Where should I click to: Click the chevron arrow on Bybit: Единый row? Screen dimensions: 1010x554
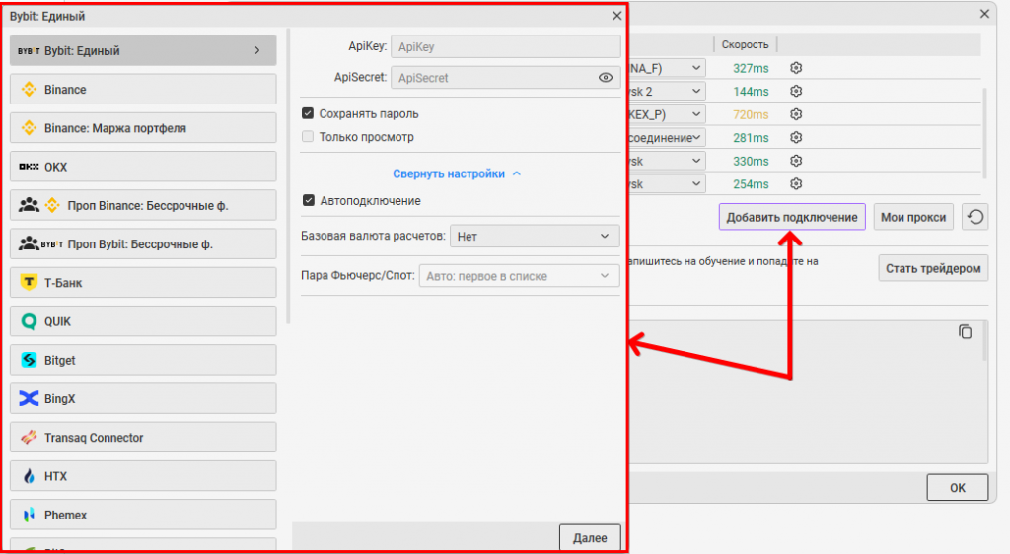click(257, 50)
